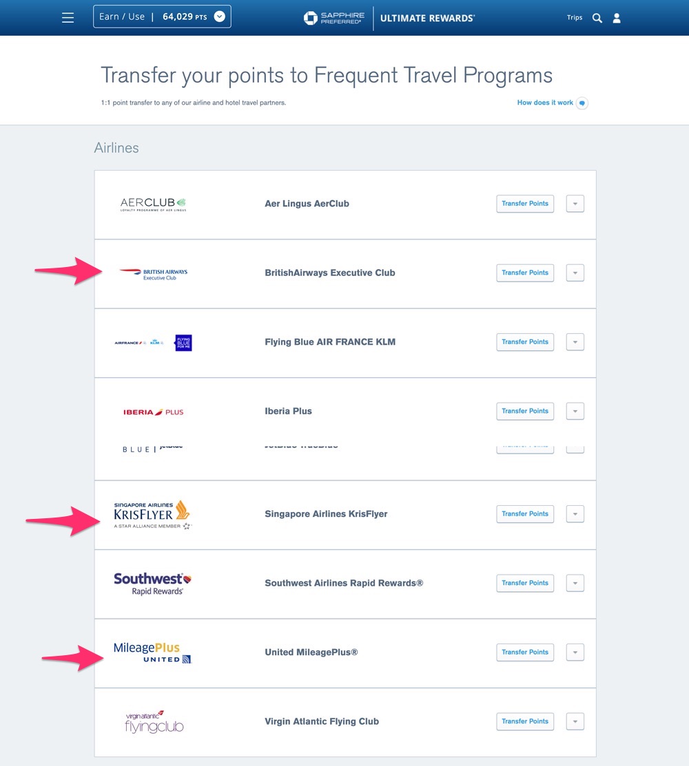Transfer Points to Singapore Airlines KrisFlyer
This screenshot has width=689, height=766.
click(525, 513)
